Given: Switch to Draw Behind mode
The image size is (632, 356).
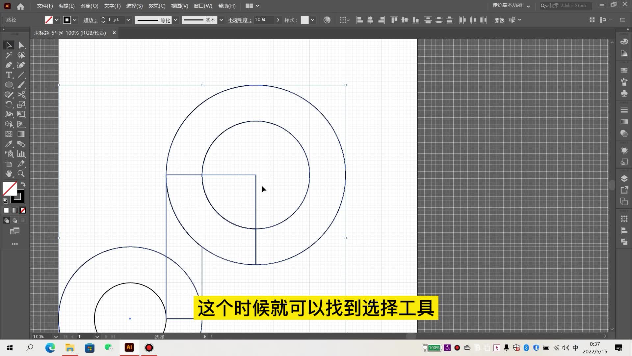Looking at the screenshot, I should (x=15, y=221).
